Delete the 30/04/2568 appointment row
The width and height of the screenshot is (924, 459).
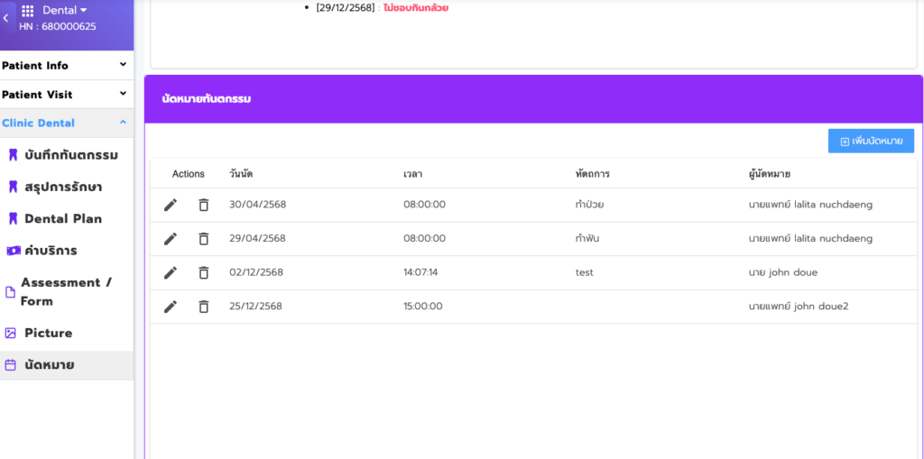tap(203, 205)
